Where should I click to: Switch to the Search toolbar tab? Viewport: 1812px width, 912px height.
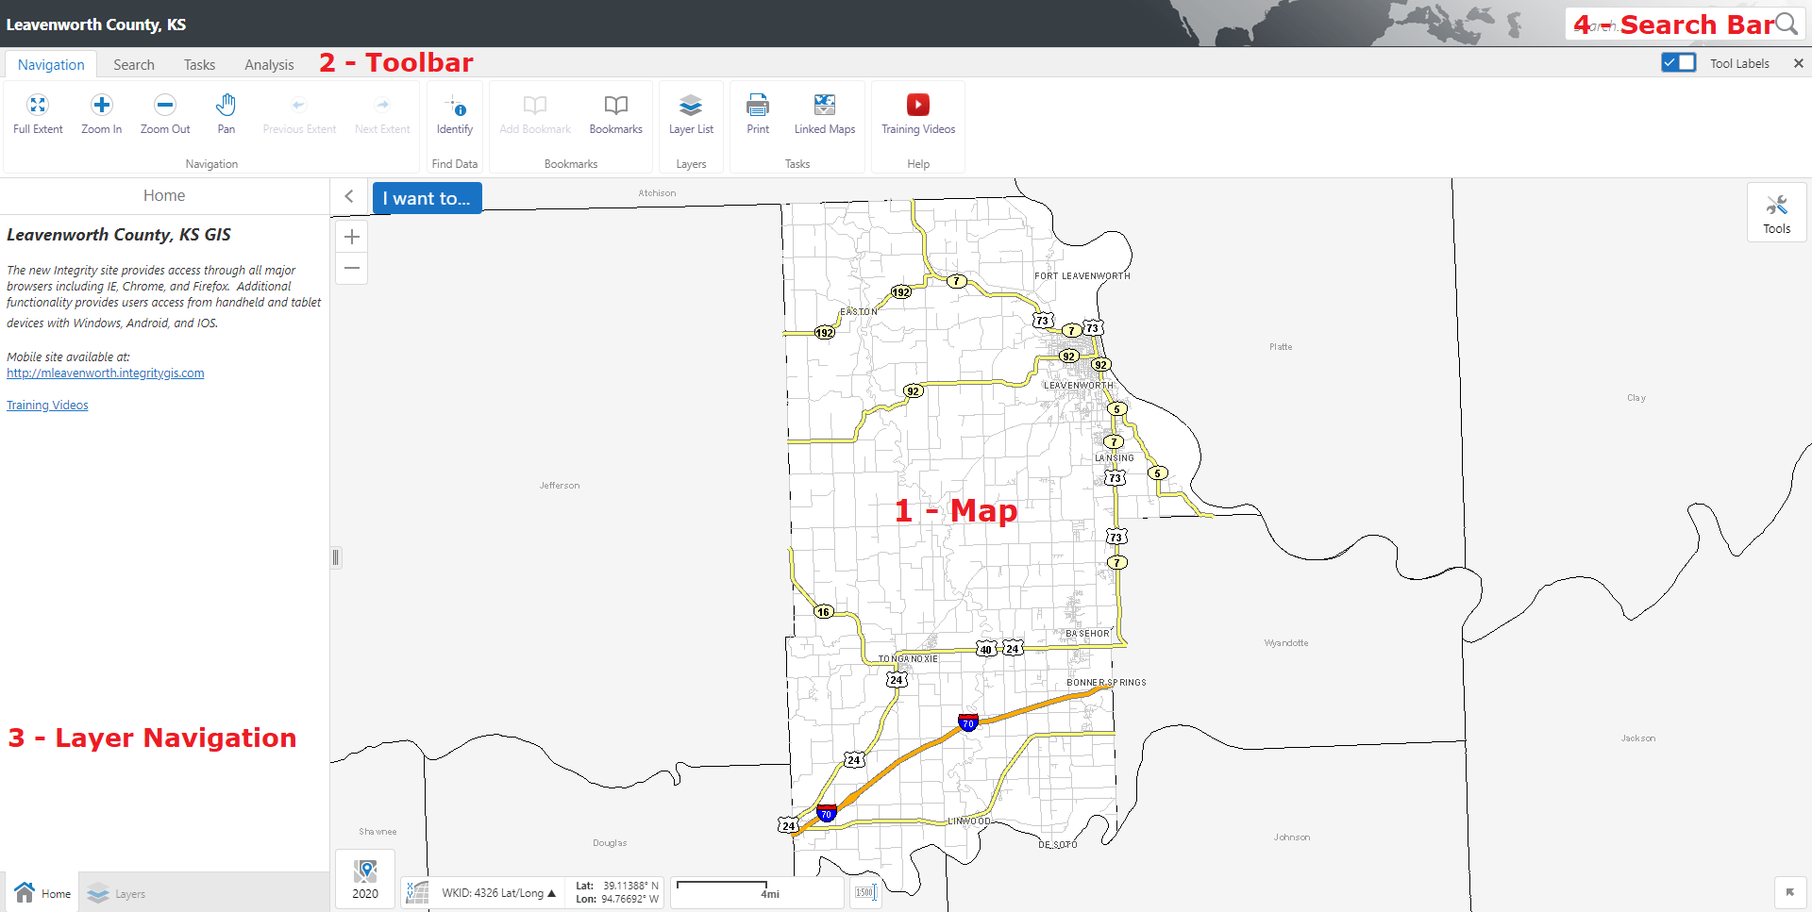click(x=134, y=64)
